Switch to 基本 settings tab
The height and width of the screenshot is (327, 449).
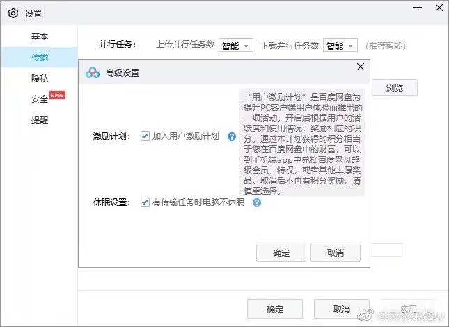click(40, 37)
